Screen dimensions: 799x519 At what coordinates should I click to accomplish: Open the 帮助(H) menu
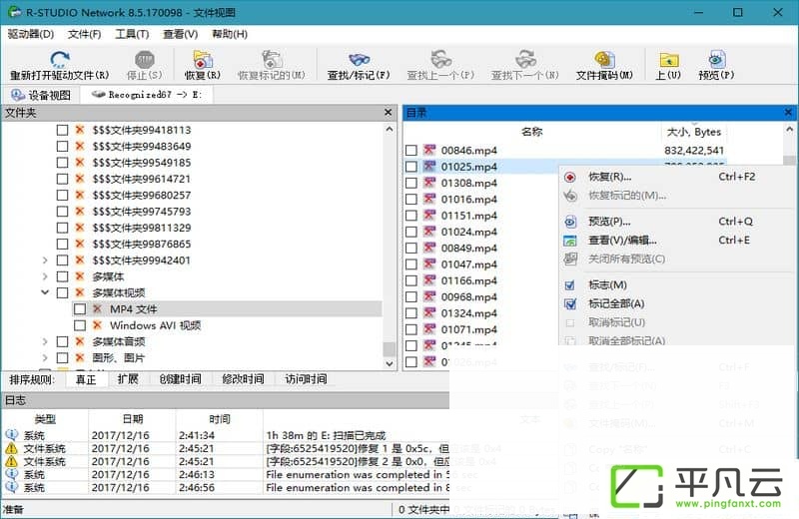pos(230,34)
